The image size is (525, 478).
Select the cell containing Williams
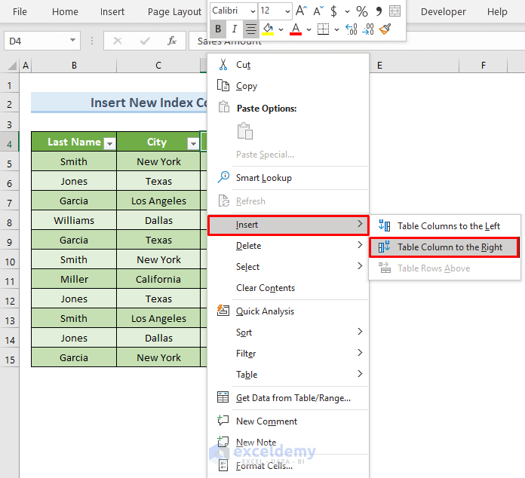(74, 221)
